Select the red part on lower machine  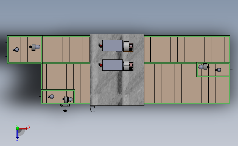[100, 65]
